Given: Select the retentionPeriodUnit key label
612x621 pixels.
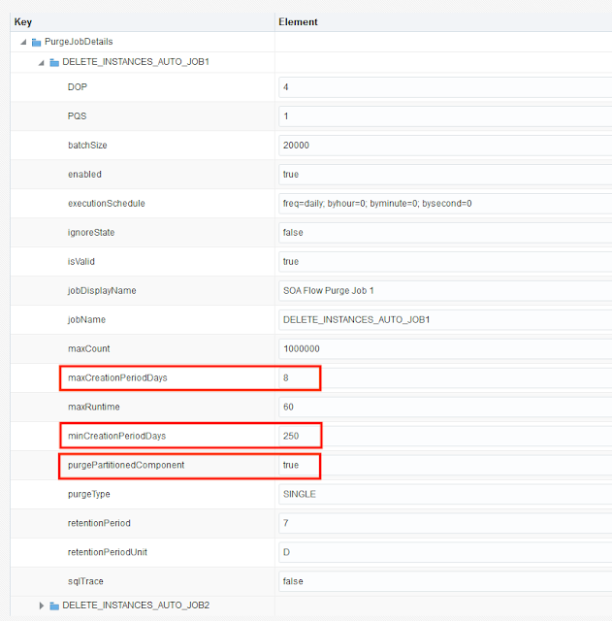Looking at the screenshot, I should click(108, 552).
